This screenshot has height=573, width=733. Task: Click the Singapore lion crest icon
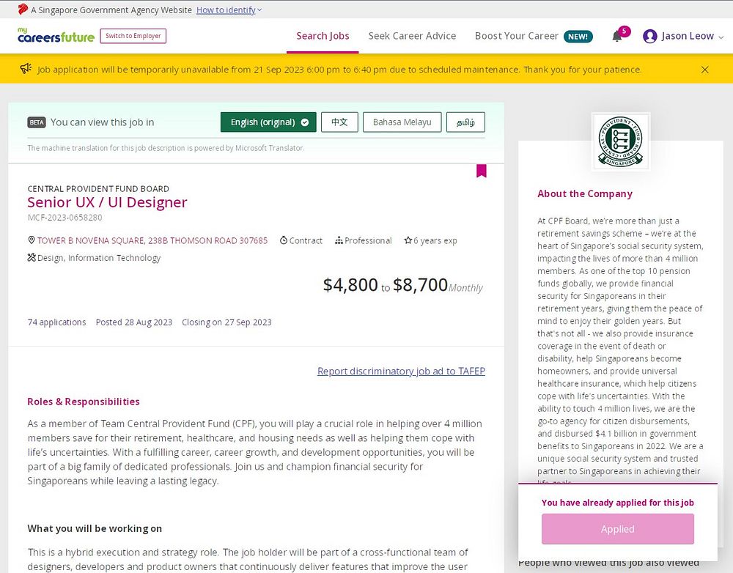(23, 10)
